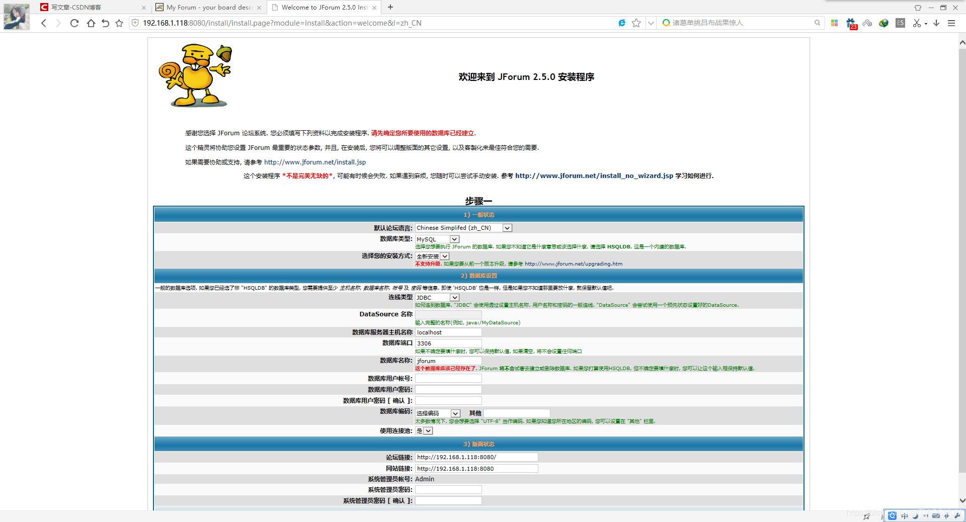
Task: Expand the address bar history dropdown arrow
Action: tap(651, 23)
